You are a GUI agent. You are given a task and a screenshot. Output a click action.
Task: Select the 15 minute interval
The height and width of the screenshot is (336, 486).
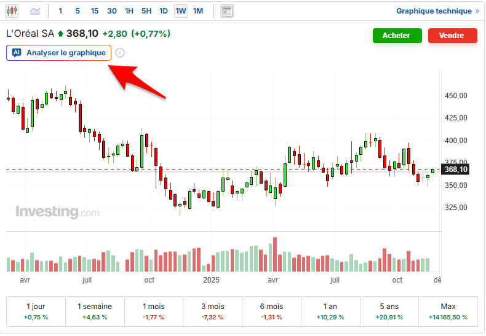[94, 11]
